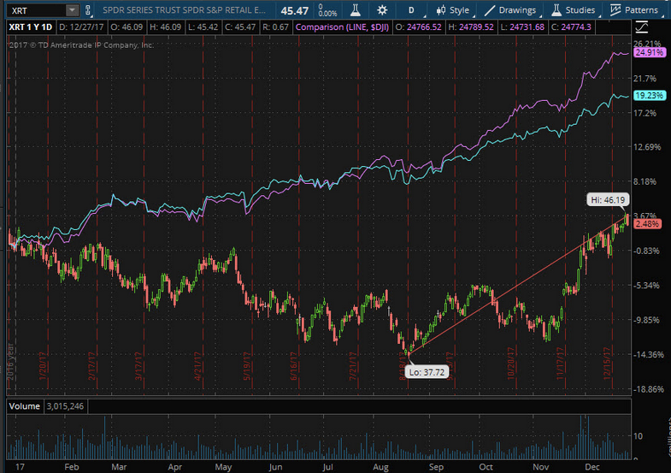Screen dimensions: 671x473
Task: Click the L: 45.42 low value
Action: tap(203, 27)
